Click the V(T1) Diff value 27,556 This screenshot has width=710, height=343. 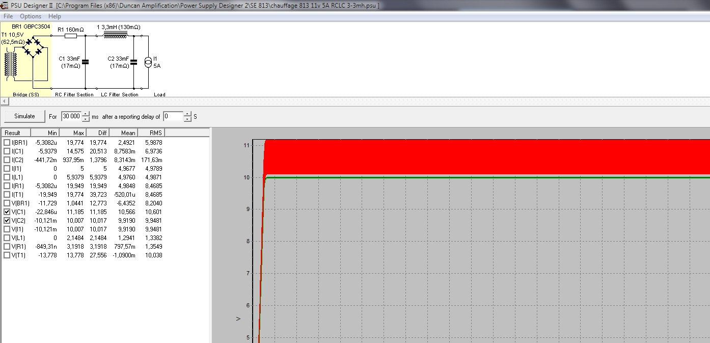pos(99,255)
